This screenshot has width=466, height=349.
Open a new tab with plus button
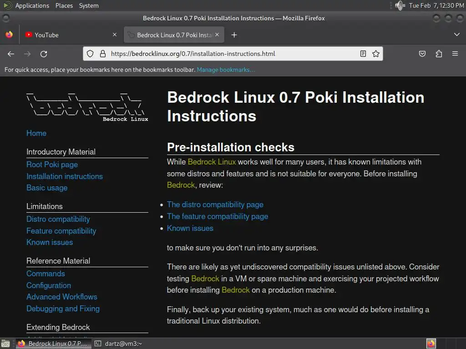234,35
